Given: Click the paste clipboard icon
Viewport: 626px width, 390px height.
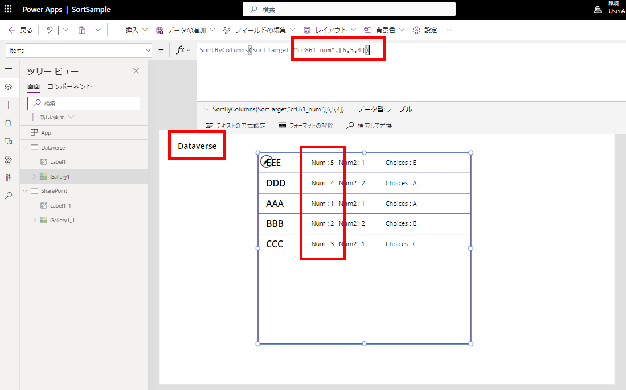Looking at the screenshot, I should [82, 30].
